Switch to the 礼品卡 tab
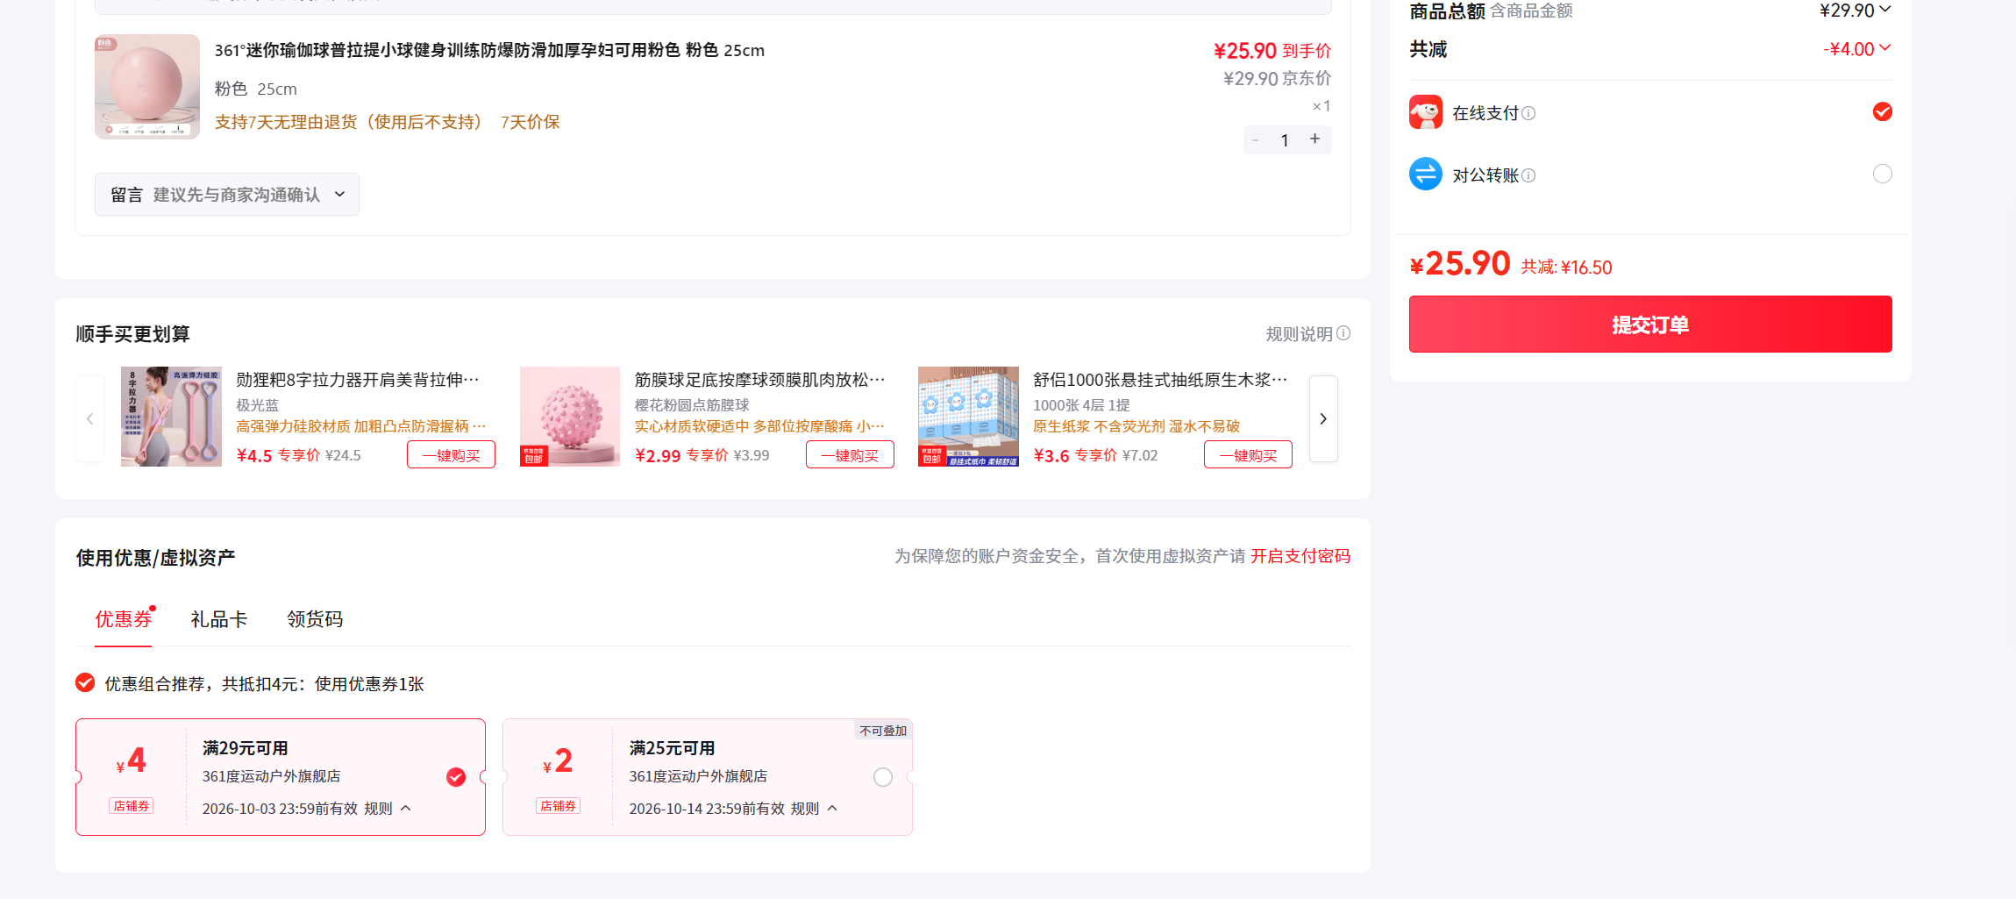2016x899 pixels. 219,619
